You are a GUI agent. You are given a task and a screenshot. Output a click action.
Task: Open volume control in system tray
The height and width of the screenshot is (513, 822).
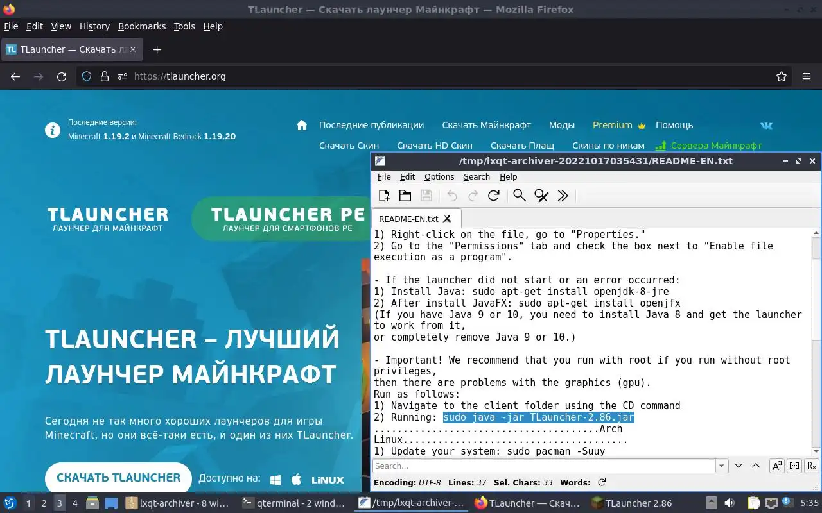(730, 503)
